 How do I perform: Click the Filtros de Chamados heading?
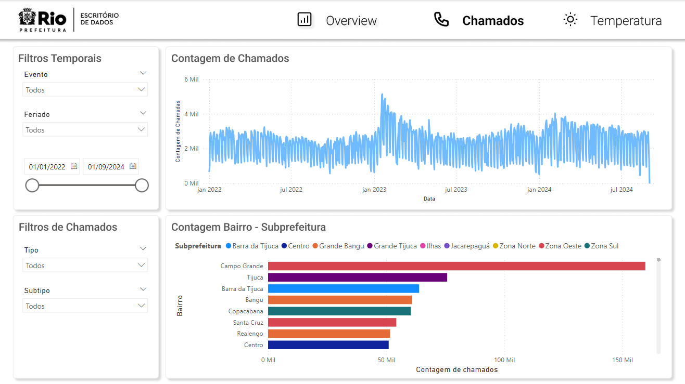[x=68, y=227]
